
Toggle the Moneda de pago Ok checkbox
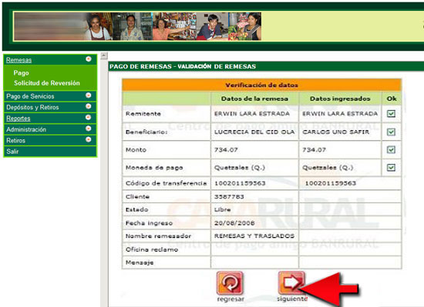[x=391, y=168]
